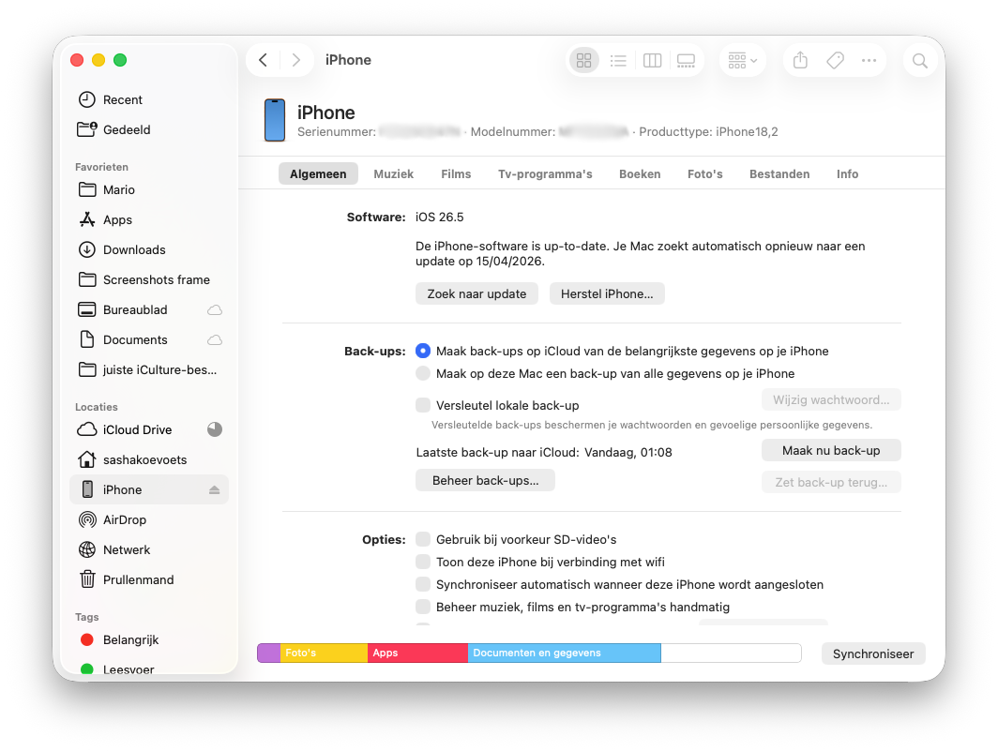The image size is (998, 751).
Task: Open the more actions ellipsis menu
Action: click(x=869, y=61)
